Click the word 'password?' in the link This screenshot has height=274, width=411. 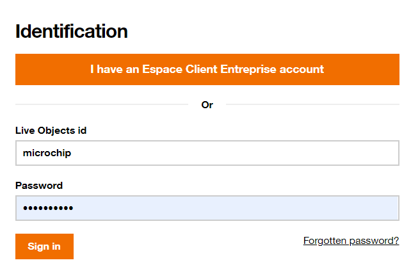(375, 241)
